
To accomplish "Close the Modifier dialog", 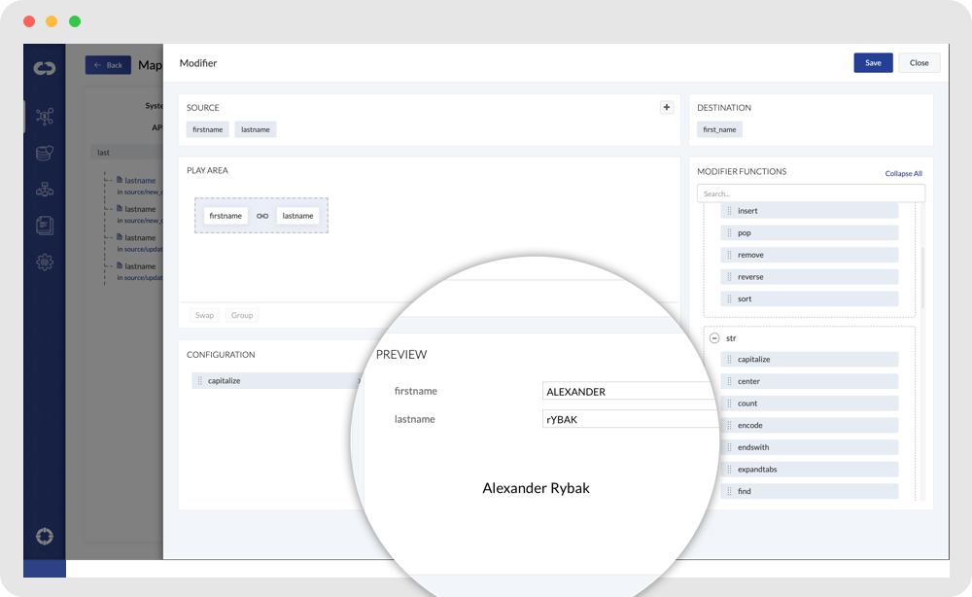I will pyautogui.click(x=919, y=62).
